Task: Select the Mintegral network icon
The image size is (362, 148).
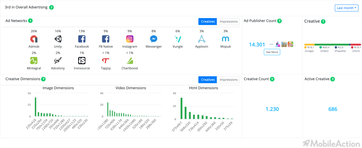Action: point(34,61)
